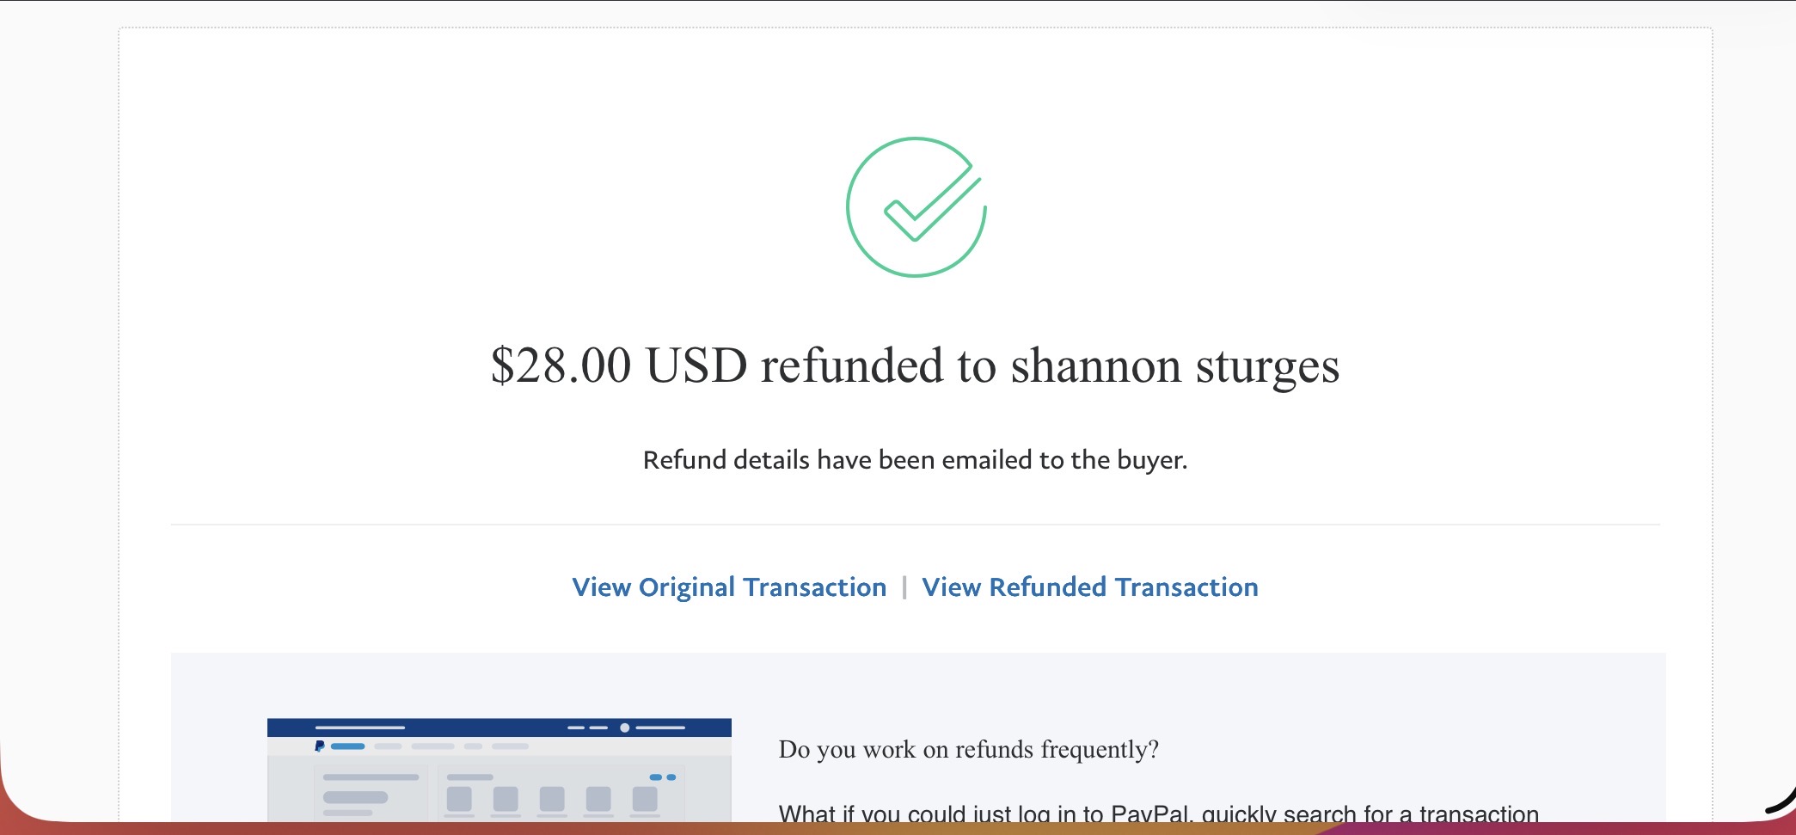
Task: Open the View Original Transaction link
Action: point(729,587)
